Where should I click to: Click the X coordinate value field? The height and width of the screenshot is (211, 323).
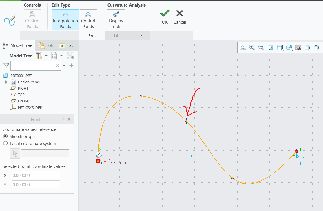[35, 175]
